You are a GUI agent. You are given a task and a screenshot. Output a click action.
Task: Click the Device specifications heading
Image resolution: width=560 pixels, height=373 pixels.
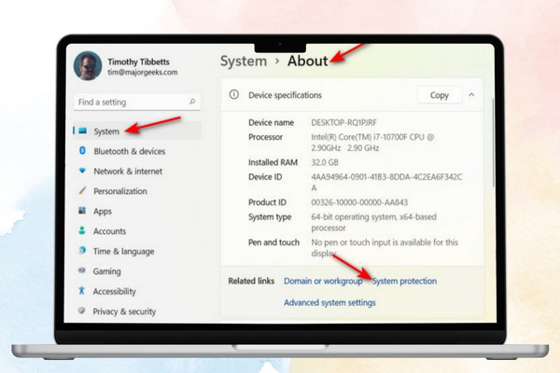pos(285,95)
